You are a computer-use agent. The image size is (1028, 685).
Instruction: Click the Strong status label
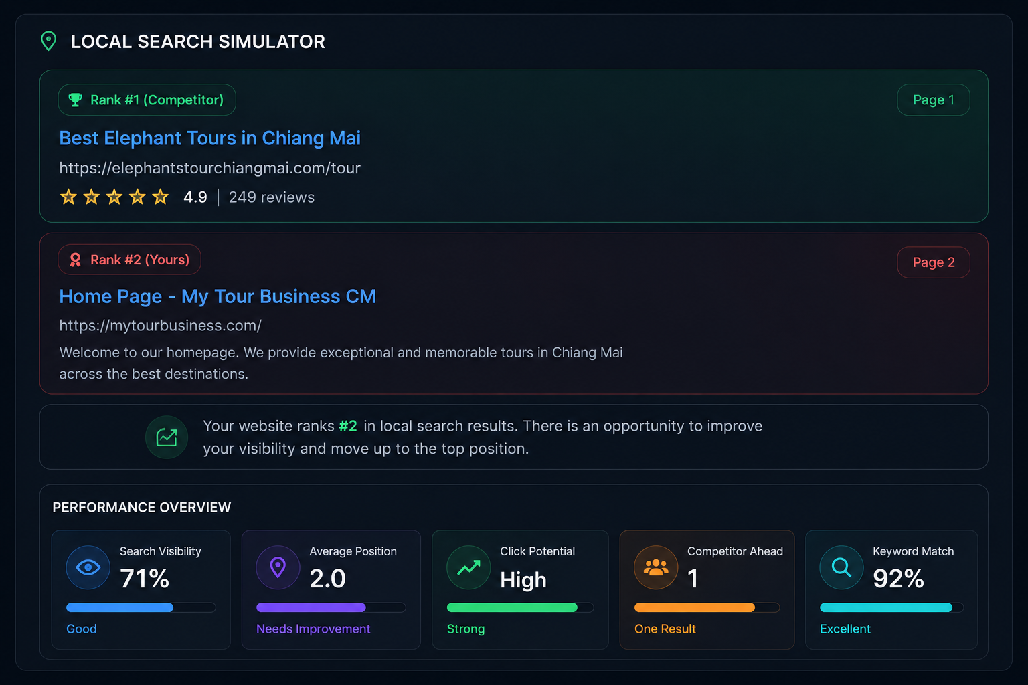(x=466, y=629)
